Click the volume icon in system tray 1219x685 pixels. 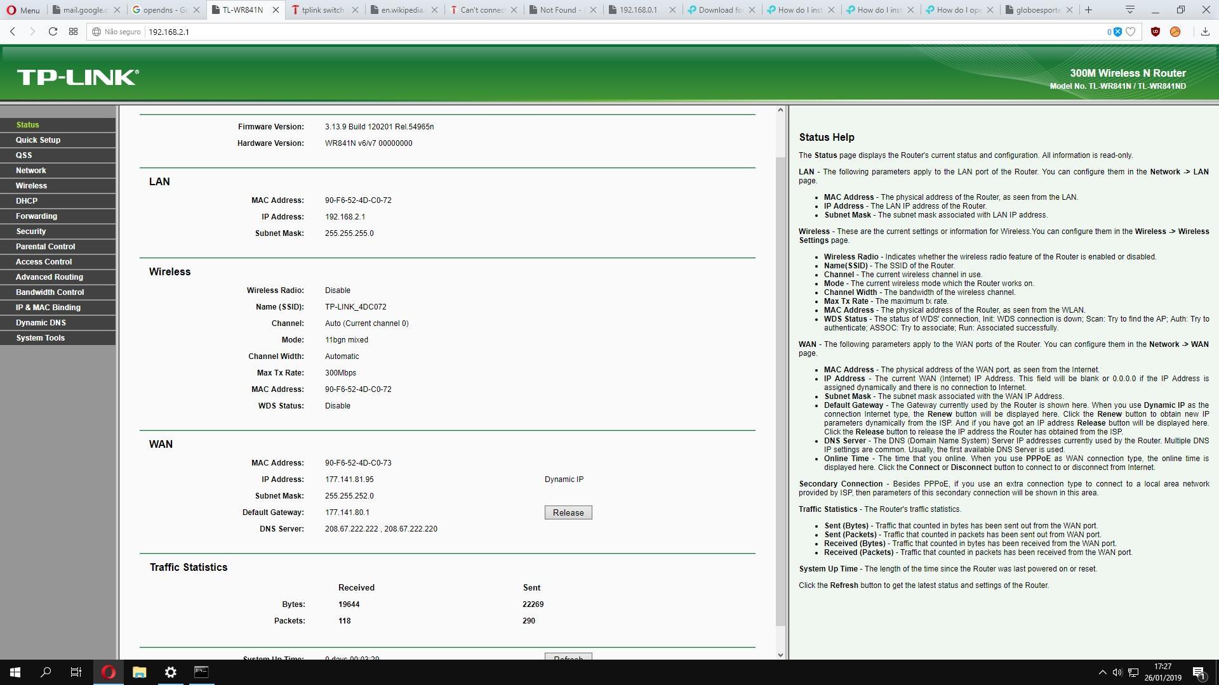click(x=1117, y=672)
